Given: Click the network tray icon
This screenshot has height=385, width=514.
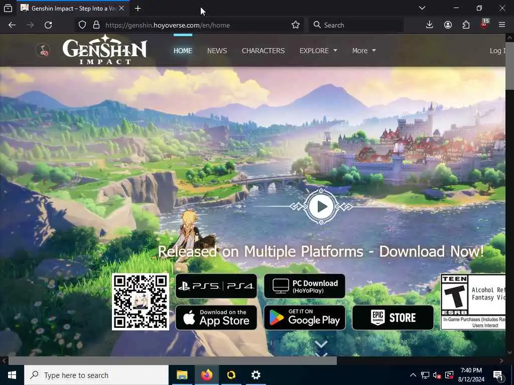Looking at the screenshot, I should click(x=425, y=375).
